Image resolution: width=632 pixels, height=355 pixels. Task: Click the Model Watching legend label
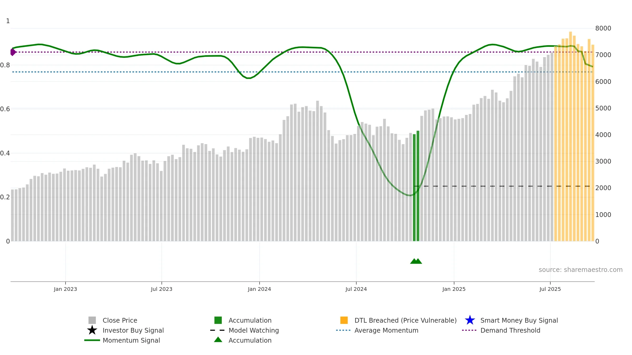click(x=254, y=330)
